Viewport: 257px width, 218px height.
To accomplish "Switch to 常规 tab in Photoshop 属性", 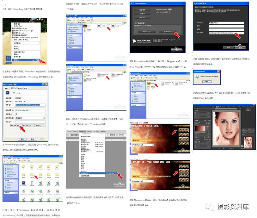I will (6, 88).
